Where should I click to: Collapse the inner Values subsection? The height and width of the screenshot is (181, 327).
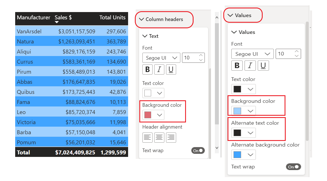pyautogui.click(x=234, y=32)
